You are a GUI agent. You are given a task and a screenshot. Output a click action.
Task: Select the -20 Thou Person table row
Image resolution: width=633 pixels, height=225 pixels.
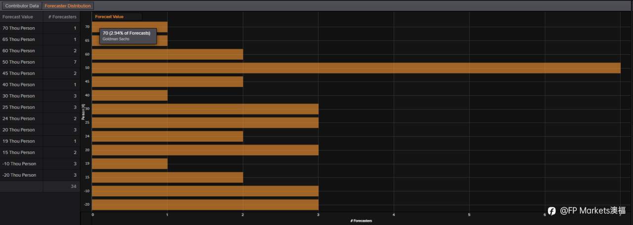tap(40, 175)
